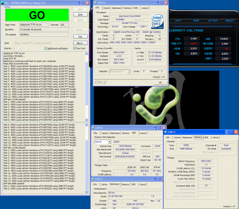Open the Slot #1 dropdown in CPU-Z SPD window
The width and height of the screenshot is (239, 209).
(x=109, y=142)
